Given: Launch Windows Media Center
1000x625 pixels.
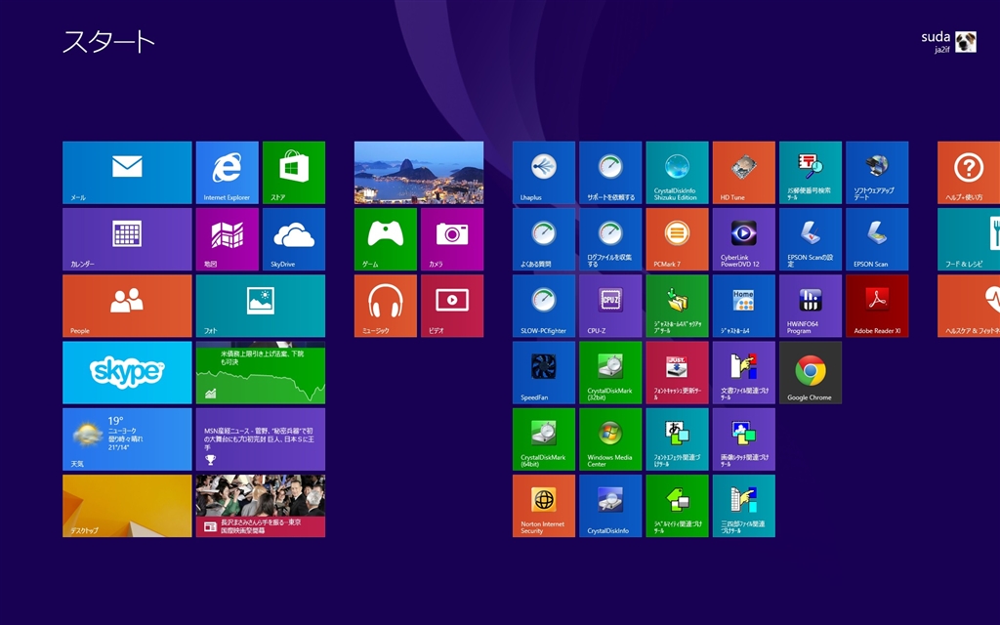Looking at the screenshot, I should [610, 439].
